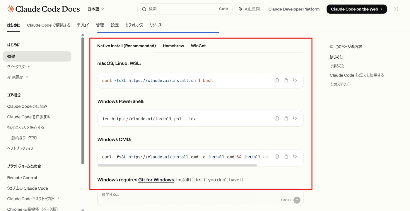Toggle the light/dark theme sun icon
This screenshot has height=211, width=410.
click(396, 9)
